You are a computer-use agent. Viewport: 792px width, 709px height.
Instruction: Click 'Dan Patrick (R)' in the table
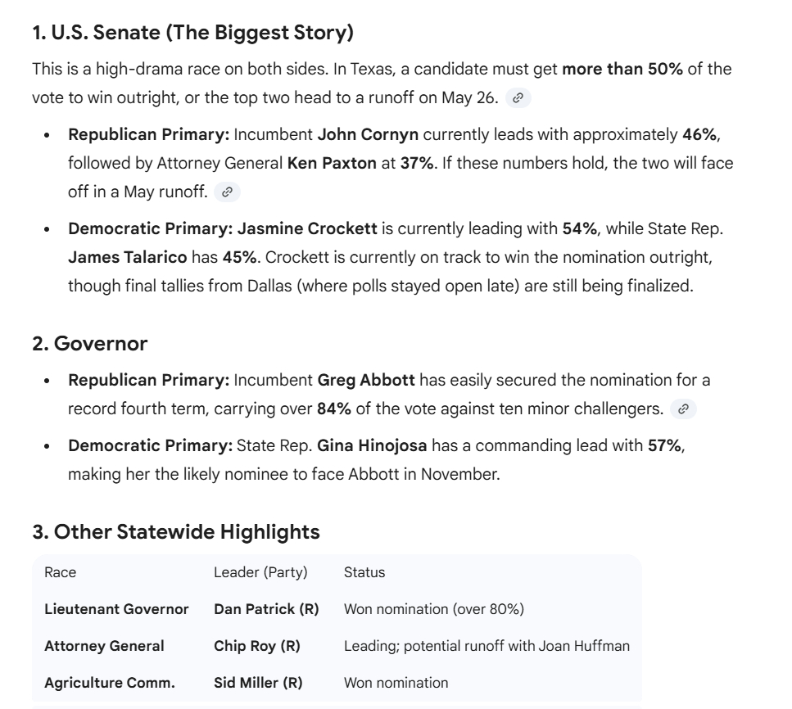coord(266,609)
